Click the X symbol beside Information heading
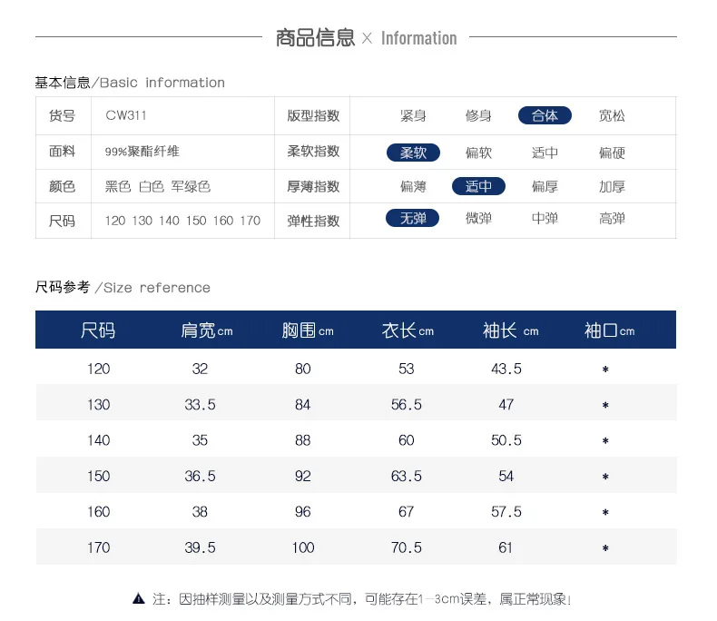 click(x=367, y=38)
